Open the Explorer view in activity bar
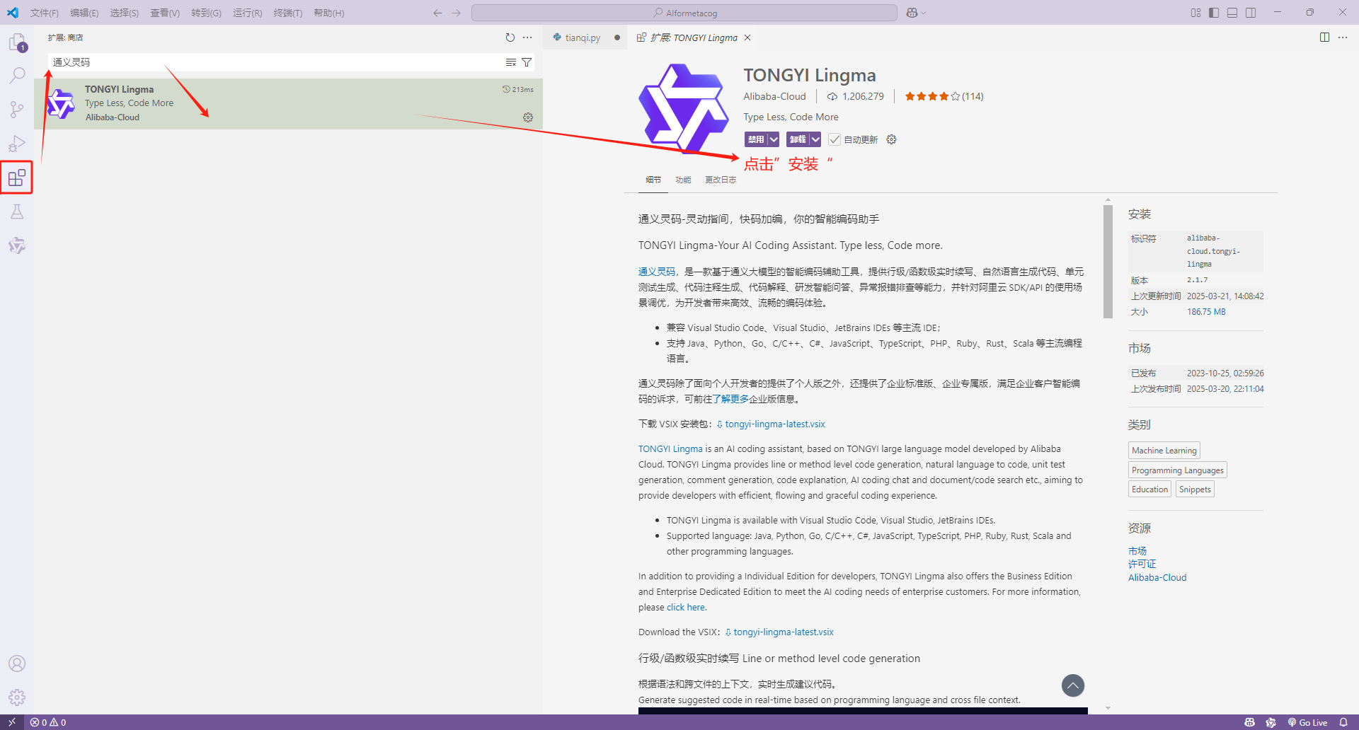This screenshot has height=730, width=1359. (x=17, y=42)
